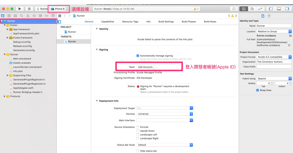
Task: Click the Add Account... team button
Action: point(146,67)
